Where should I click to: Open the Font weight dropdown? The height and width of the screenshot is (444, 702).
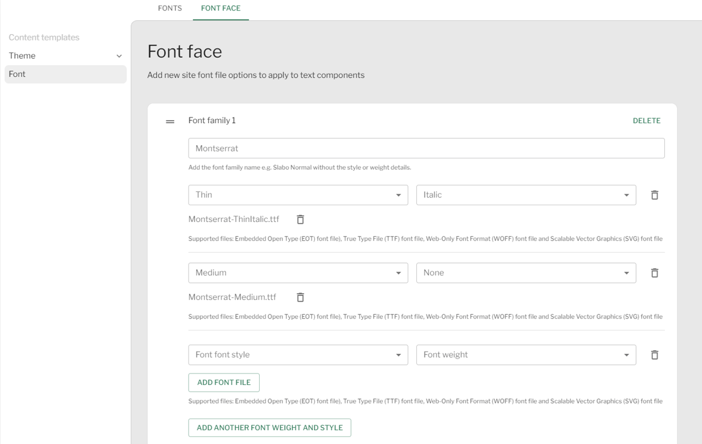coord(526,355)
